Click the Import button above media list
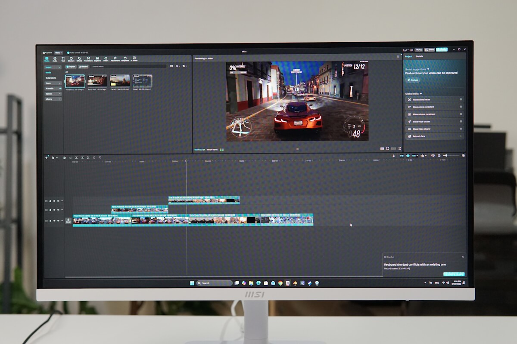Screen dimensions: 517x344 click(x=71, y=67)
